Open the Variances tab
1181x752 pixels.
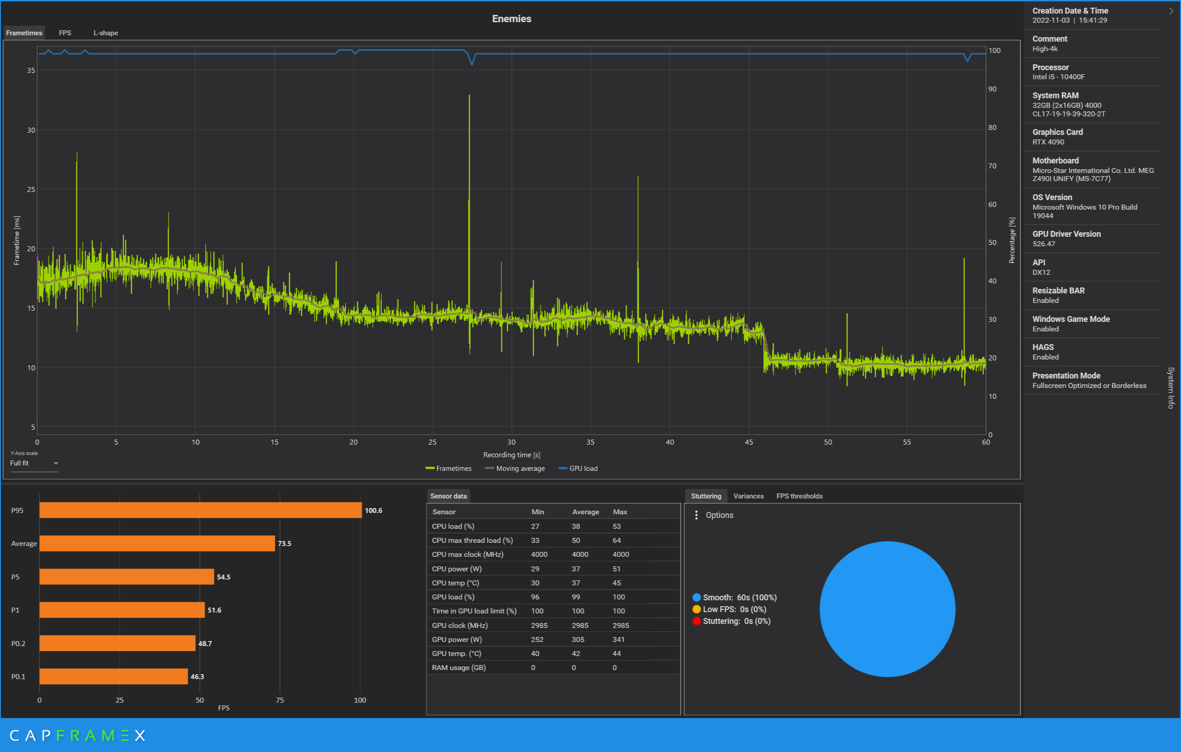pyautogui.click(x=748, y=496)
